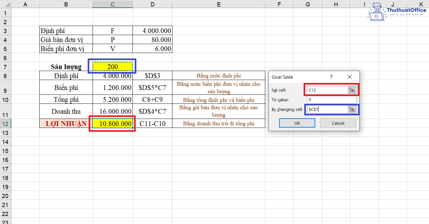Click row header 7
The height and width of the screenshot is (224, 429).
coord(5,67)
